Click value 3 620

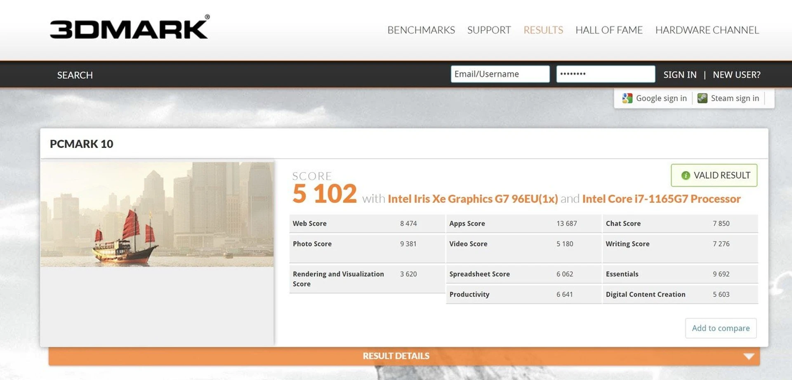pos(408,274)
